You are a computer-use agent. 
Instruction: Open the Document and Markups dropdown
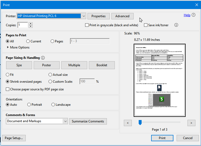coord(37,121)
